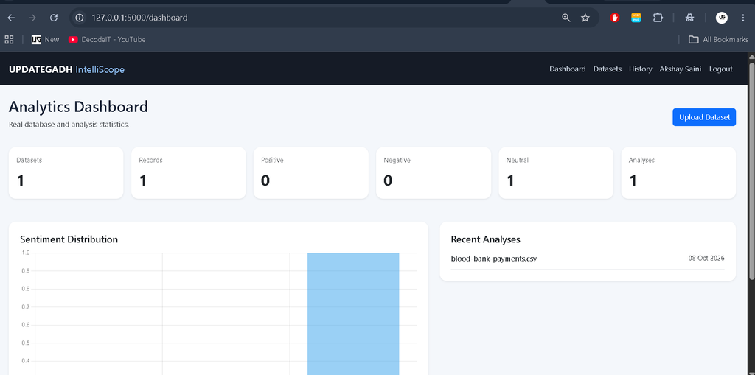
Task: Select the Records statistic card
Action: (188, 173)
